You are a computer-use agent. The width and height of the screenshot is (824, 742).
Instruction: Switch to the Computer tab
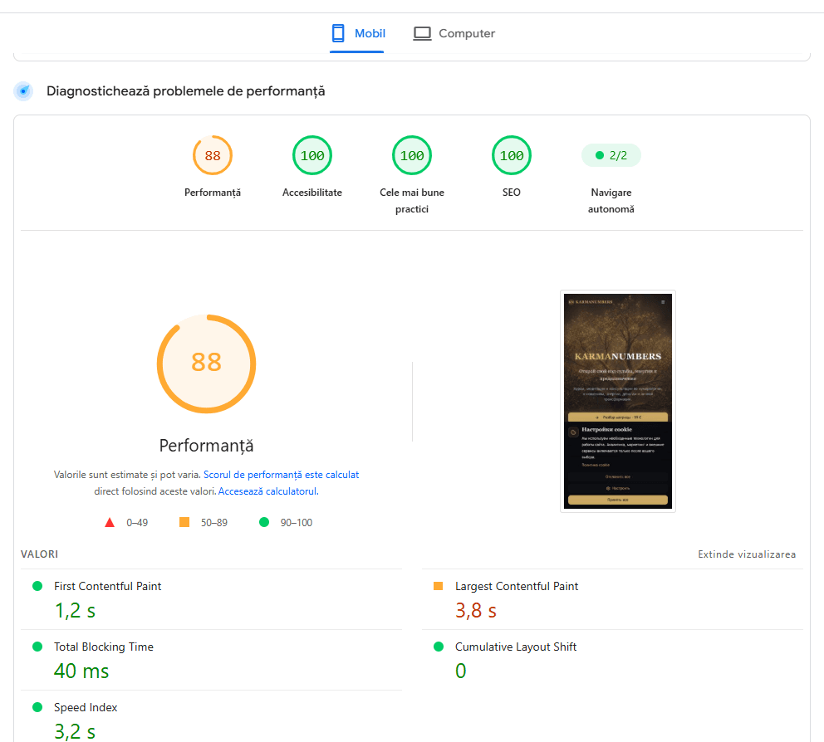coord(454,33)
